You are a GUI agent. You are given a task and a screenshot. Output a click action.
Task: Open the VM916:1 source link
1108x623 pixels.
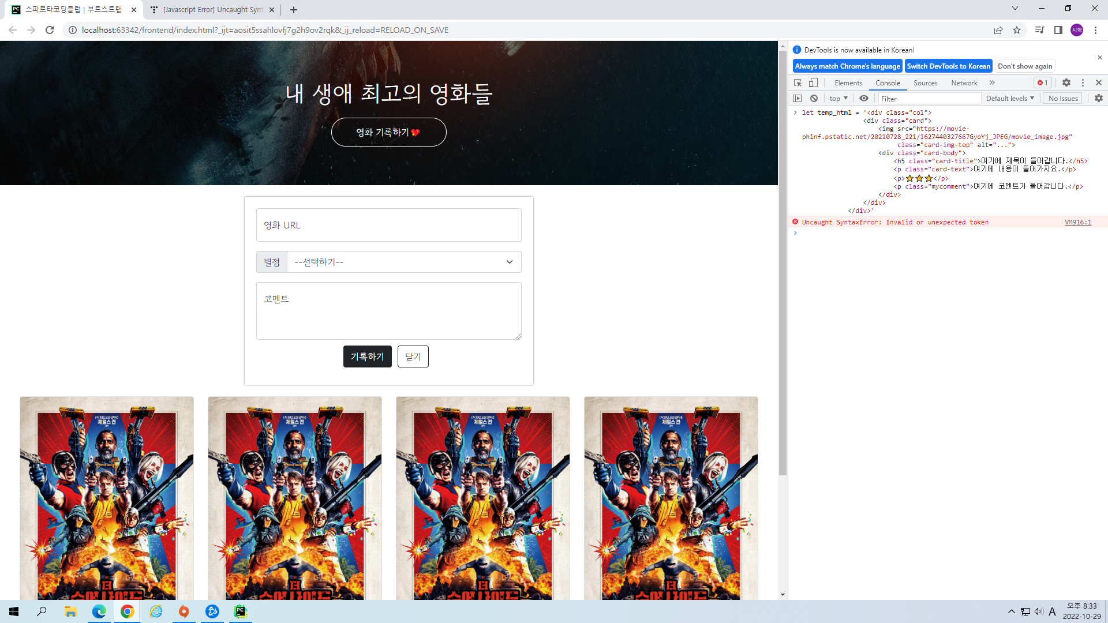coord(1077,222)
